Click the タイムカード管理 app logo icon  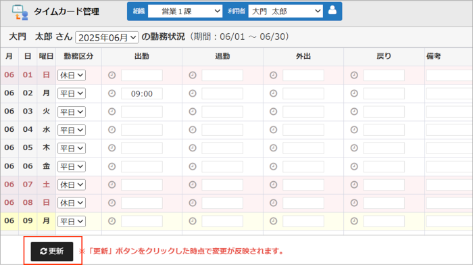20,12
